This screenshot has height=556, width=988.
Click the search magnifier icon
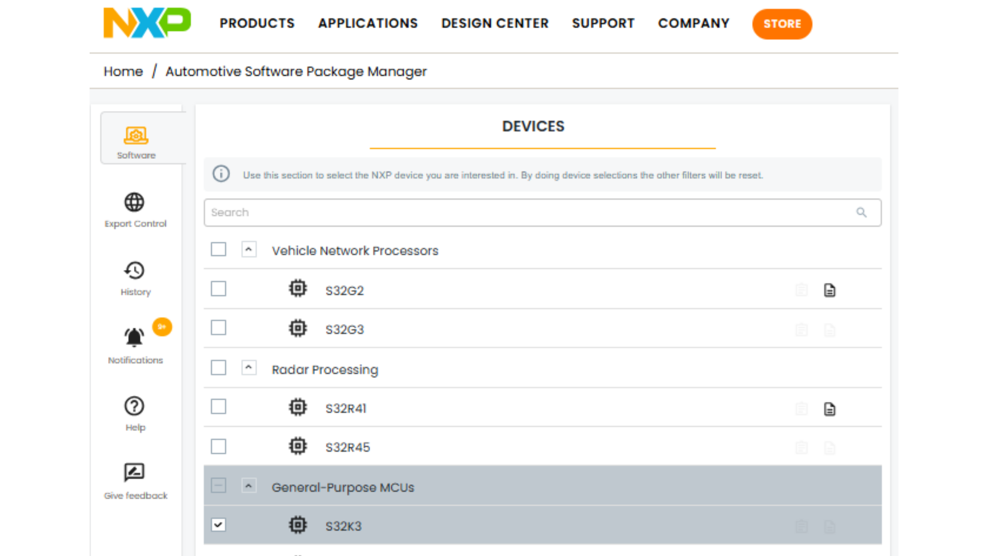coord(861,212)
